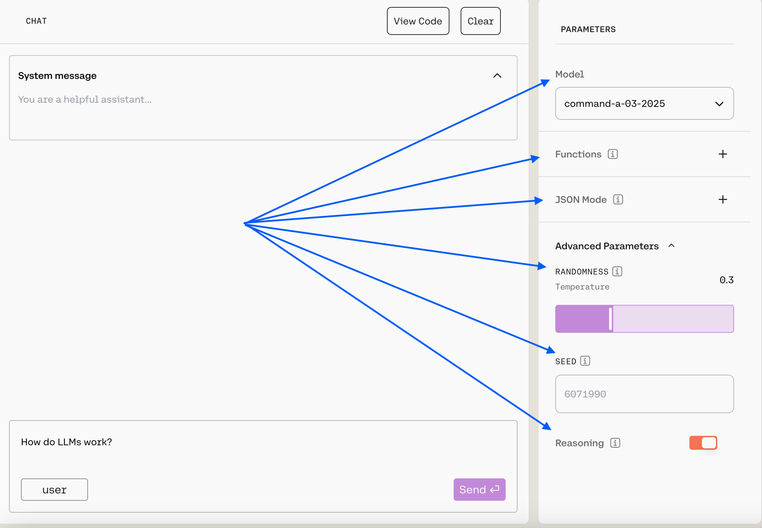Click the plus icon beside JSON Mode
Viewport: 762px width, 528px height.
tap(723, 199)
